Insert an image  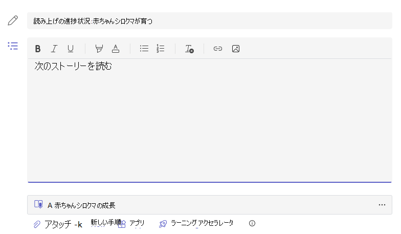click(x=236, y=49)
